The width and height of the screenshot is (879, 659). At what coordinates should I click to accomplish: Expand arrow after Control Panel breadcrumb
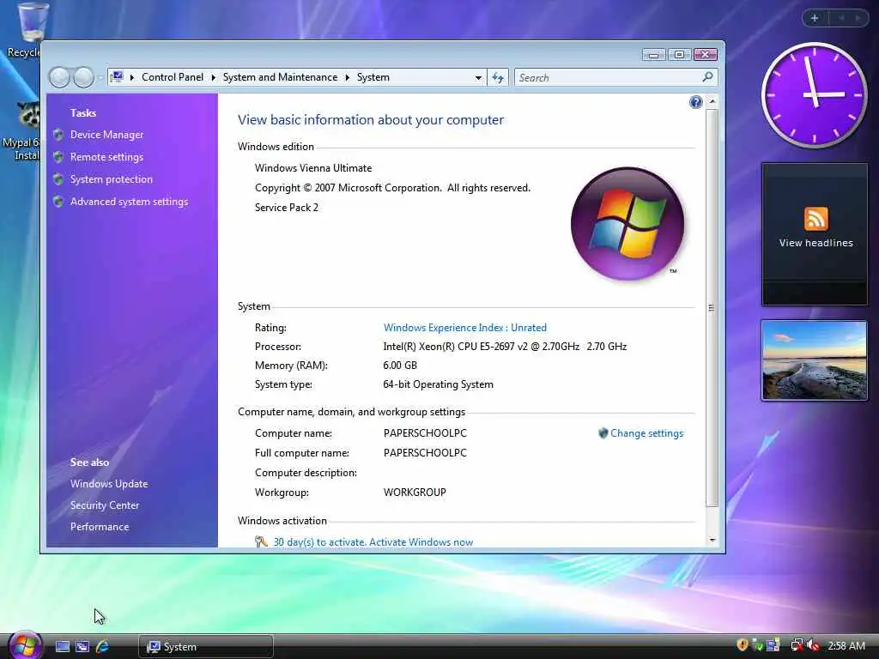(213, 77)
